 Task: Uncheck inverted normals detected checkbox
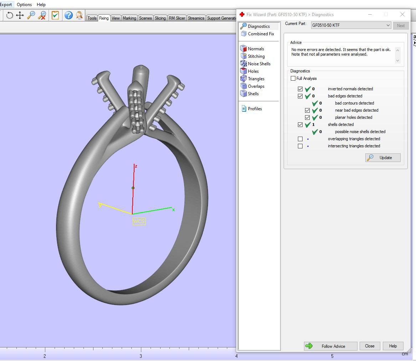pyautogui.click(x=300, y=89)
